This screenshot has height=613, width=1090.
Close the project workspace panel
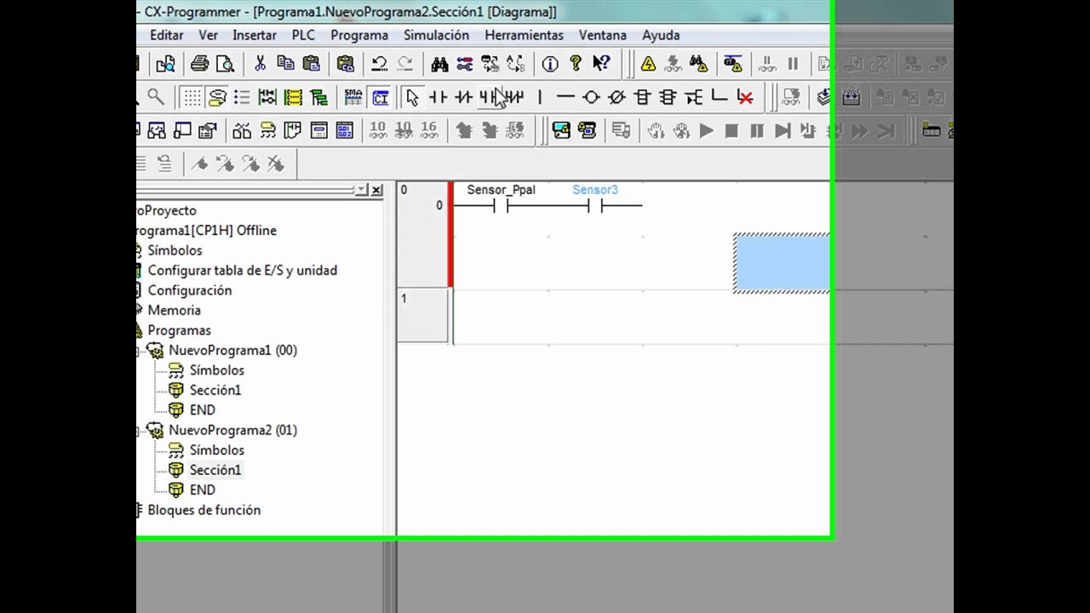point(377,190)
